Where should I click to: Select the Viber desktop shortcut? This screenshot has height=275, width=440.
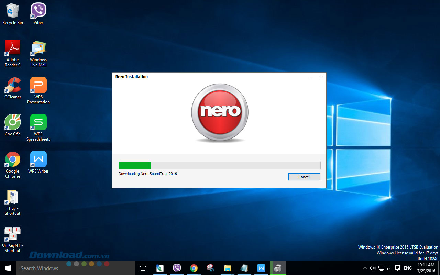(x=38, y=14)
